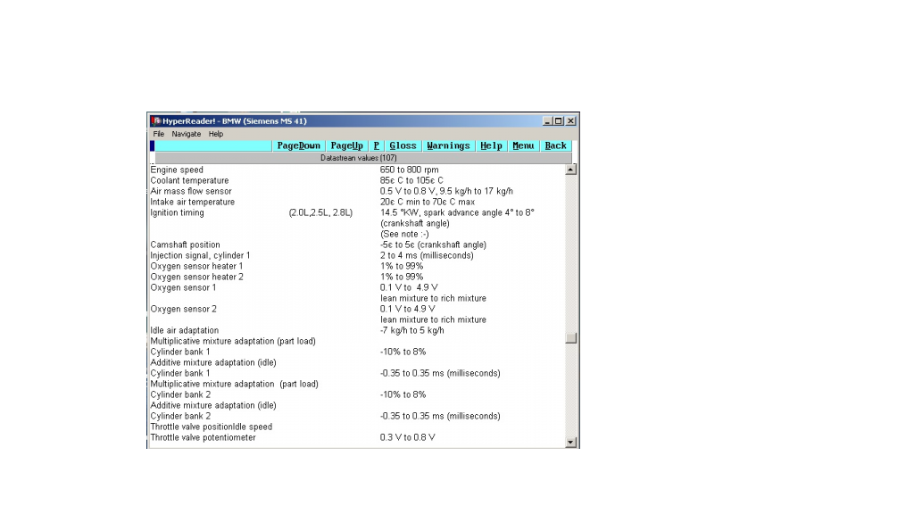914x514 pixels.
Task: Click the P toolbar button
Action: [x=376, y=145]
